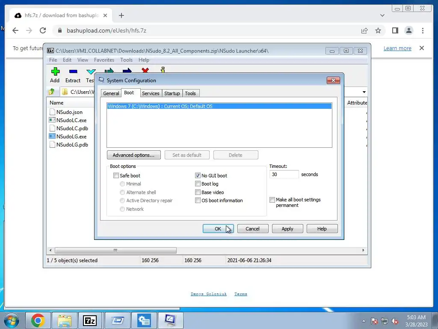This screenshot has height=329, width=438.
Task: Click the Action Center flag icon
Action: pyautogui.click(x=374, y=321)
